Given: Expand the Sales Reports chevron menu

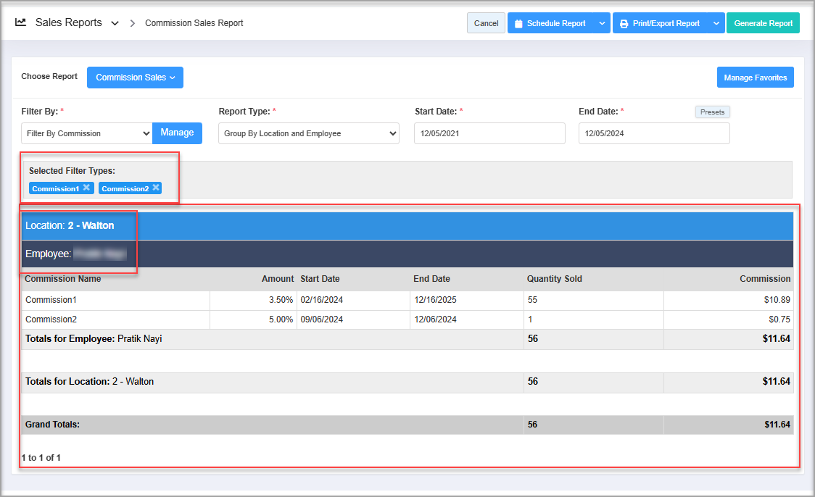Looking at the screenshot, I should [x=115, y=23].
